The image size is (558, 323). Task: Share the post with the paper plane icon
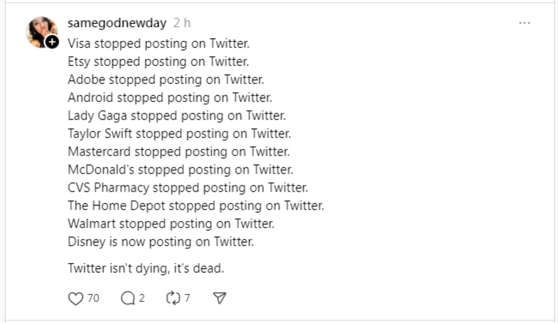[x=220, y=299]
